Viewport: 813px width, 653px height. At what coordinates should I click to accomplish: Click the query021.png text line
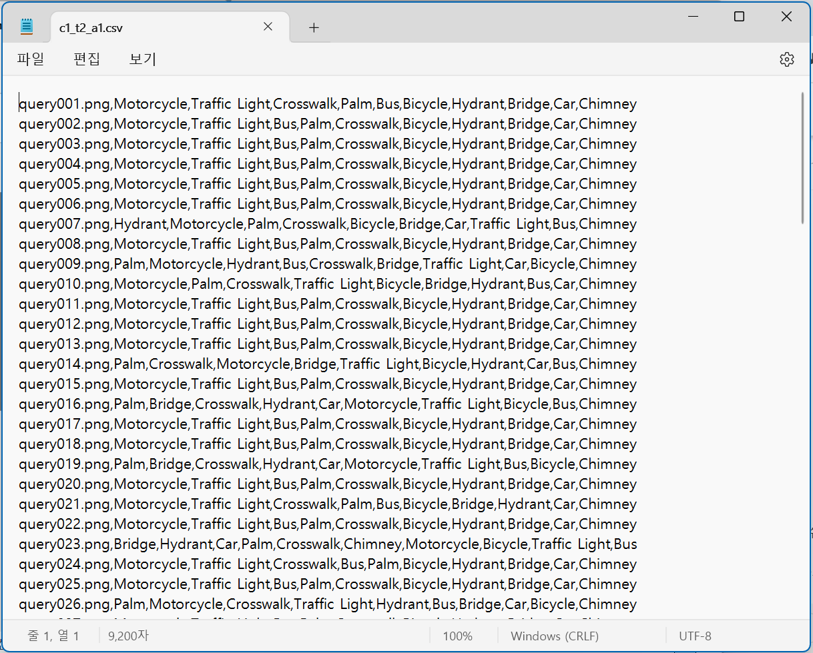(328, 504)
